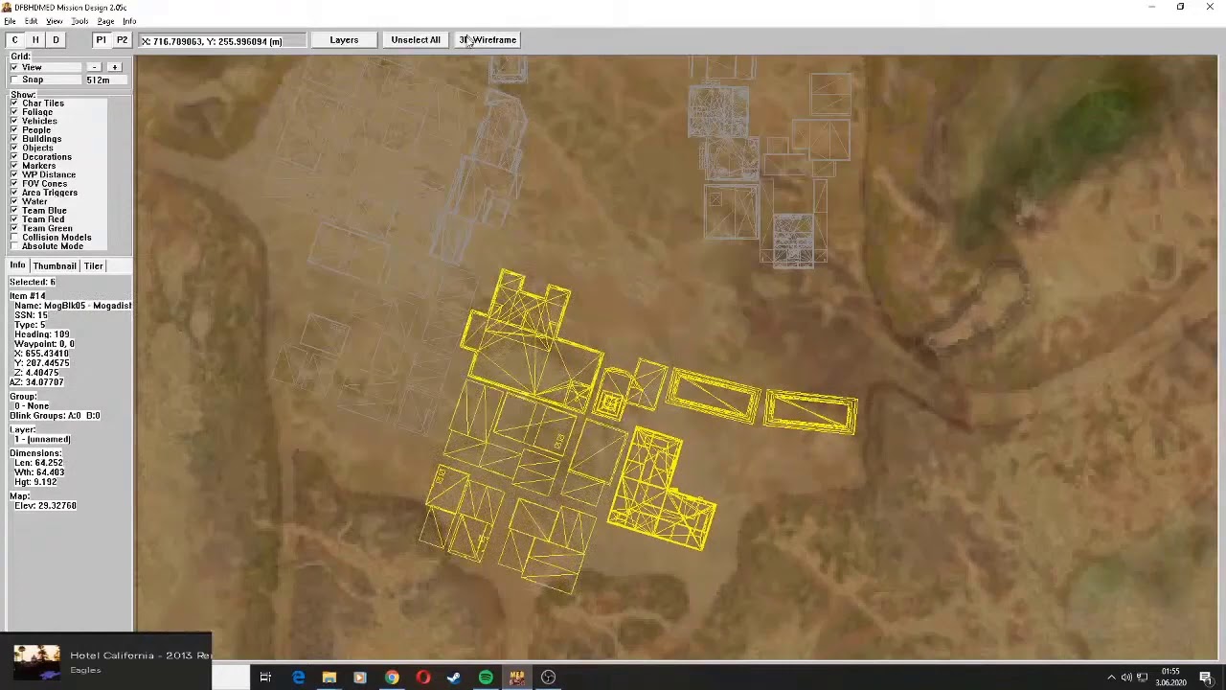Image resolution: width=1226 pixels, height=690 pixels.
Task: Open Opera browser from taskbar
Action: 422,678
